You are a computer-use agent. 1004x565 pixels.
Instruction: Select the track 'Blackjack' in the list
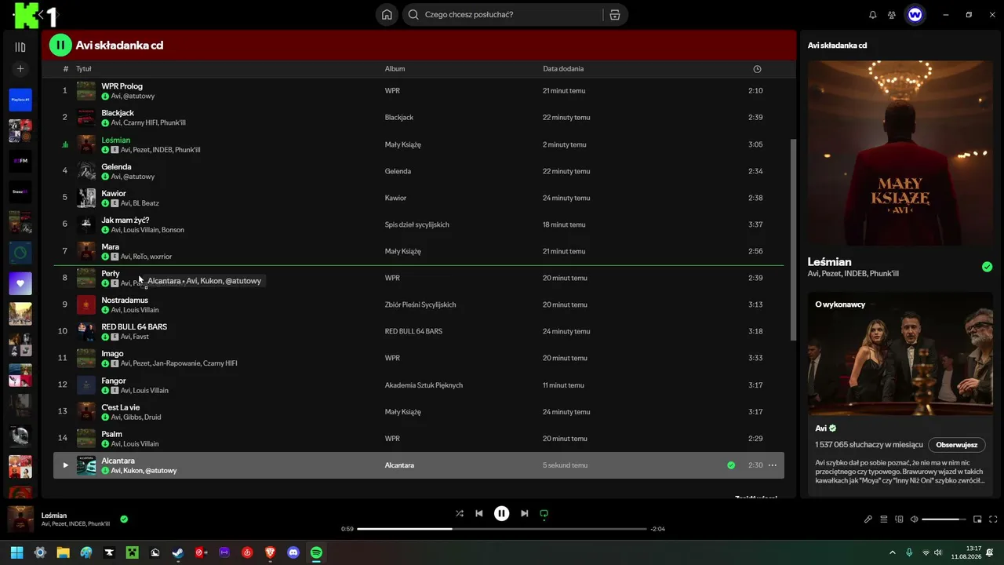pos(118,113)
